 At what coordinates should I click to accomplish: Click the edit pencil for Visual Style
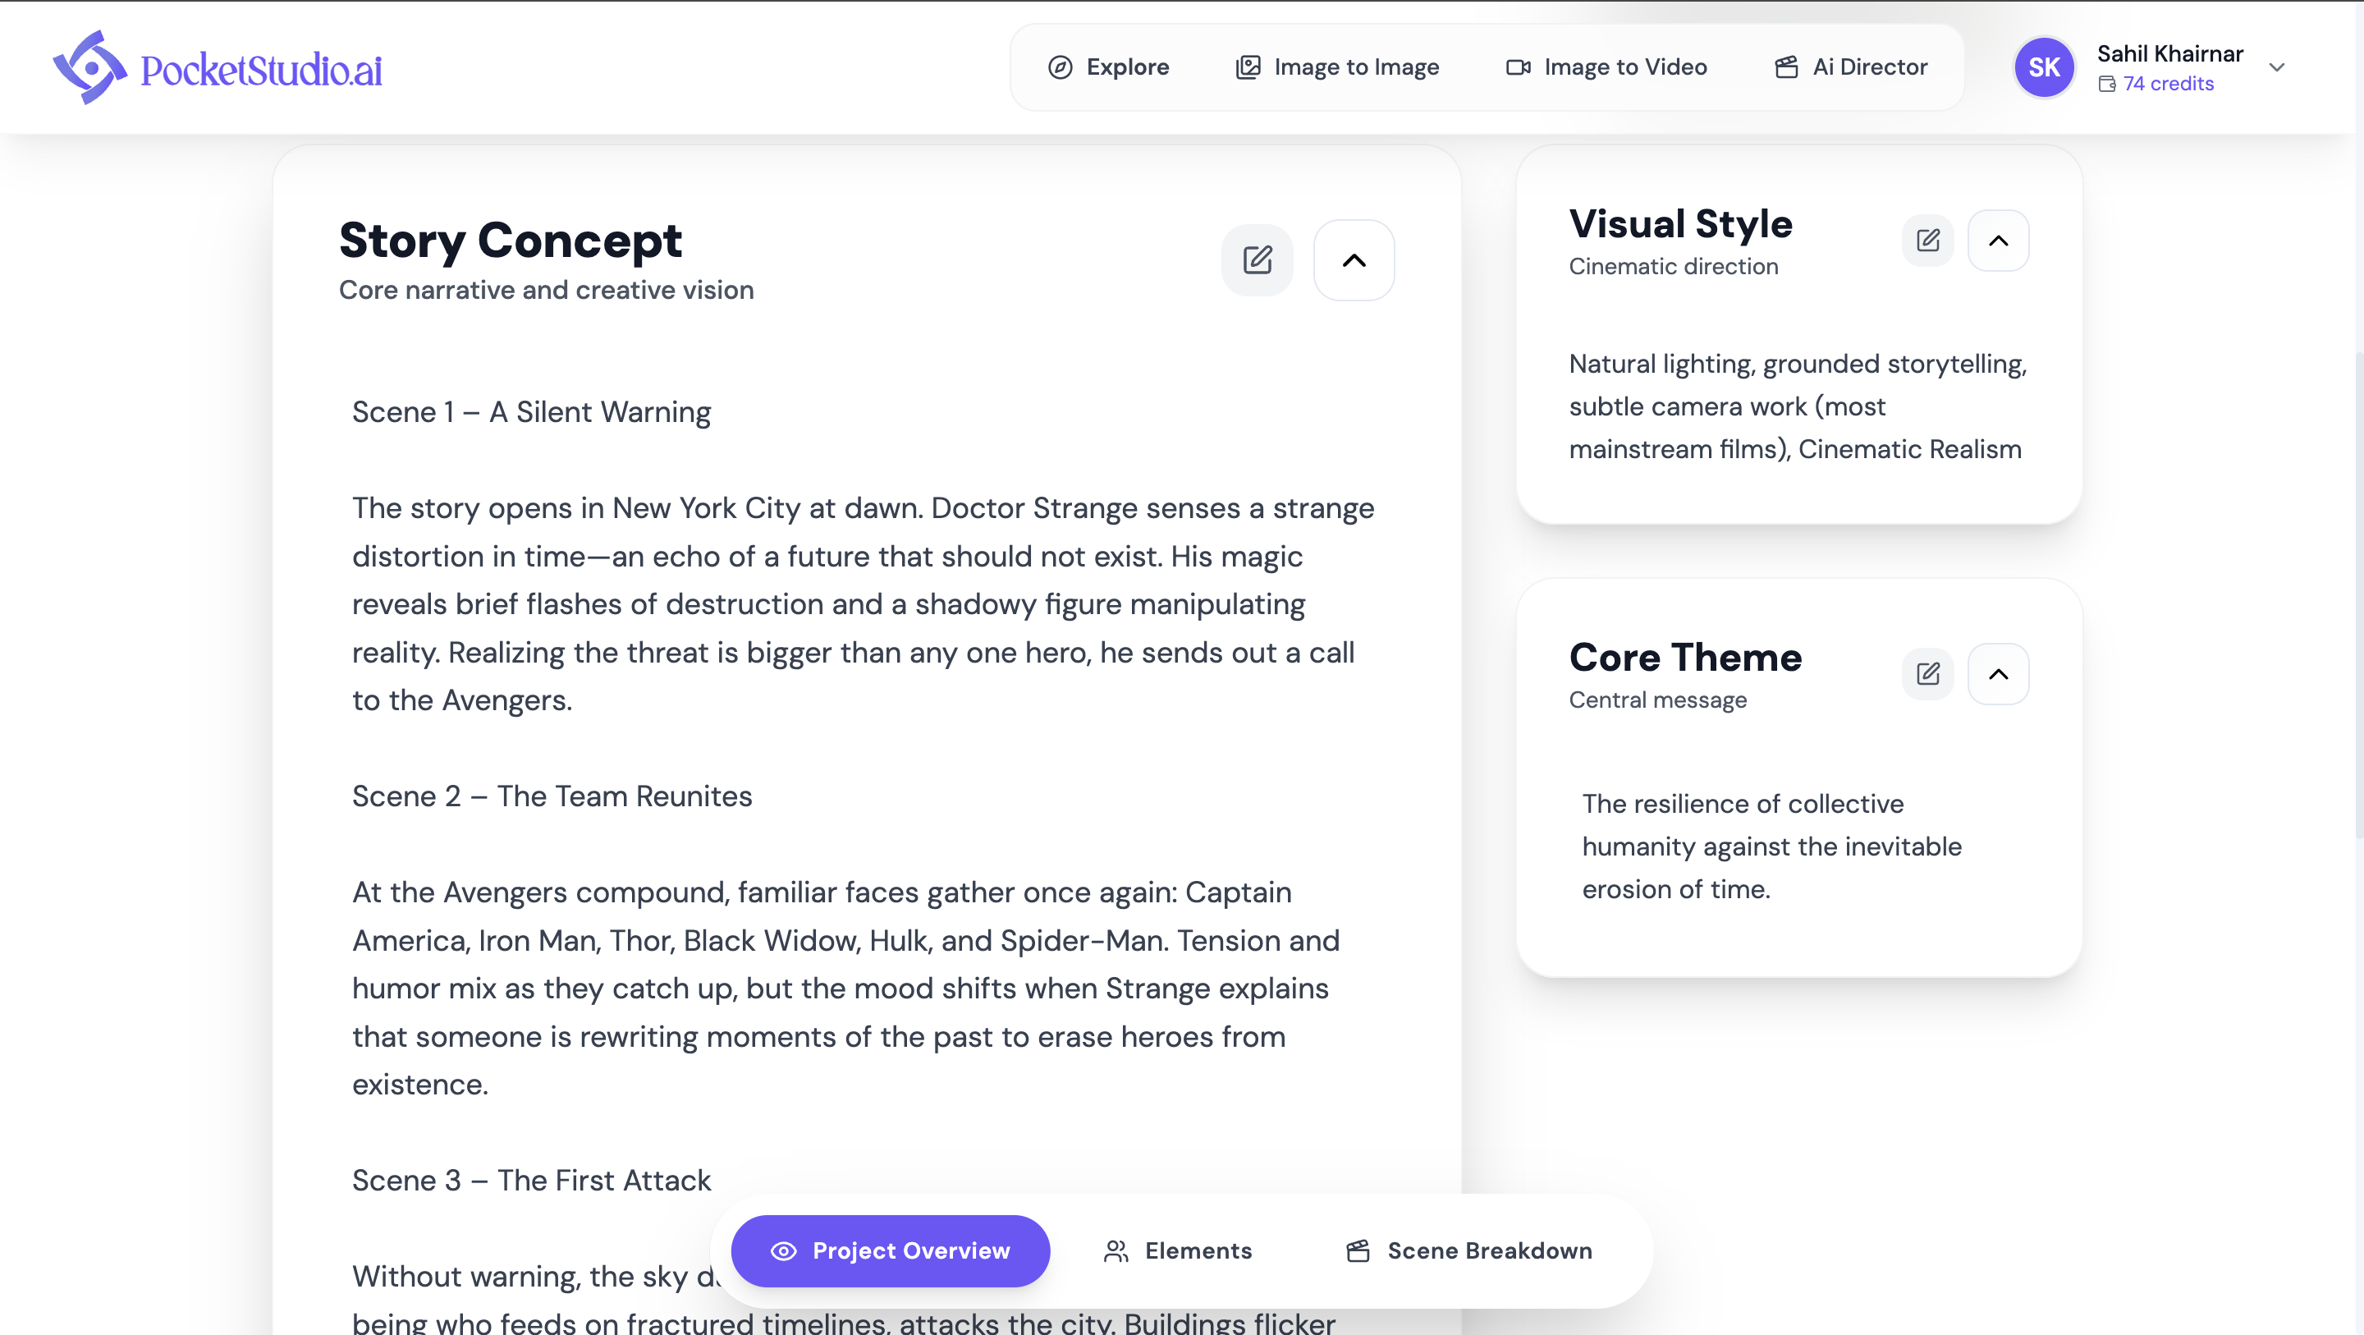tap(1927, 240)
